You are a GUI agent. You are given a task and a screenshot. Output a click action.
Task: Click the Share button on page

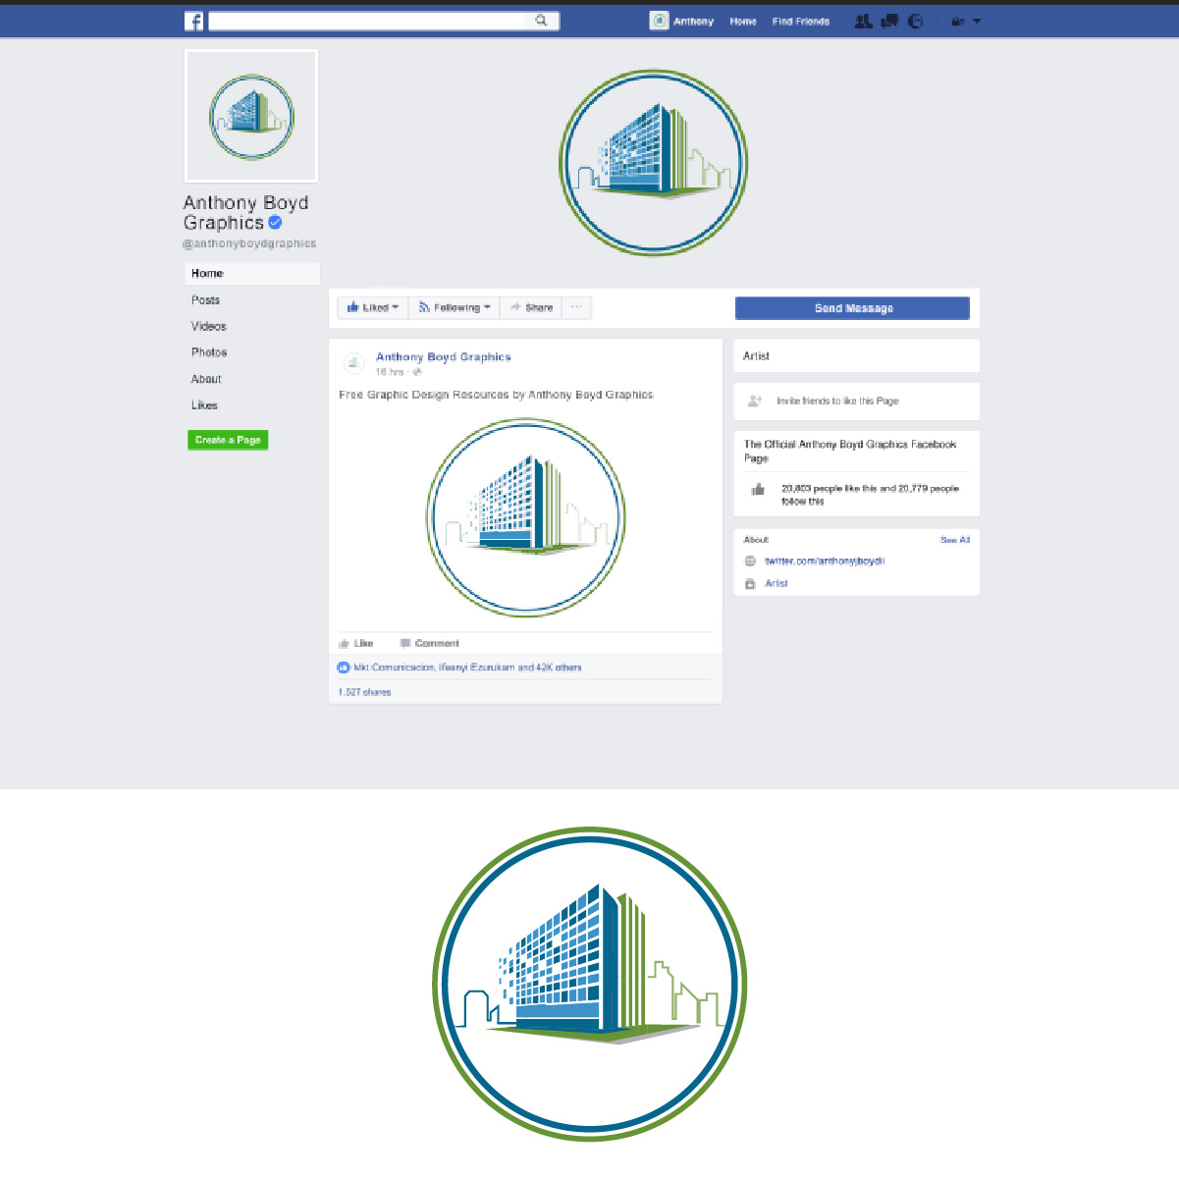click(x=531, y=307)
